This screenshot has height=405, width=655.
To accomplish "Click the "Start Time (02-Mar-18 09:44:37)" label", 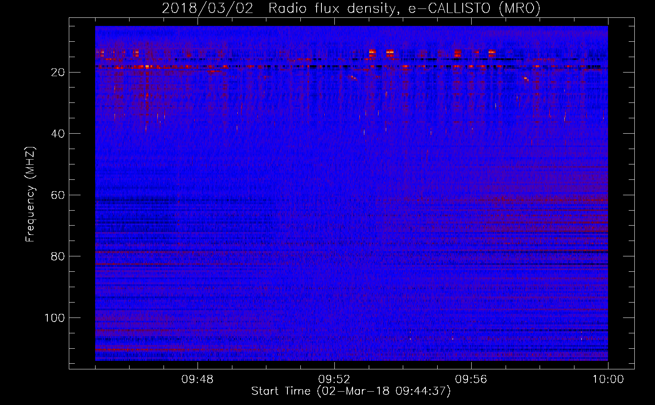I will [x=351, y=391].
